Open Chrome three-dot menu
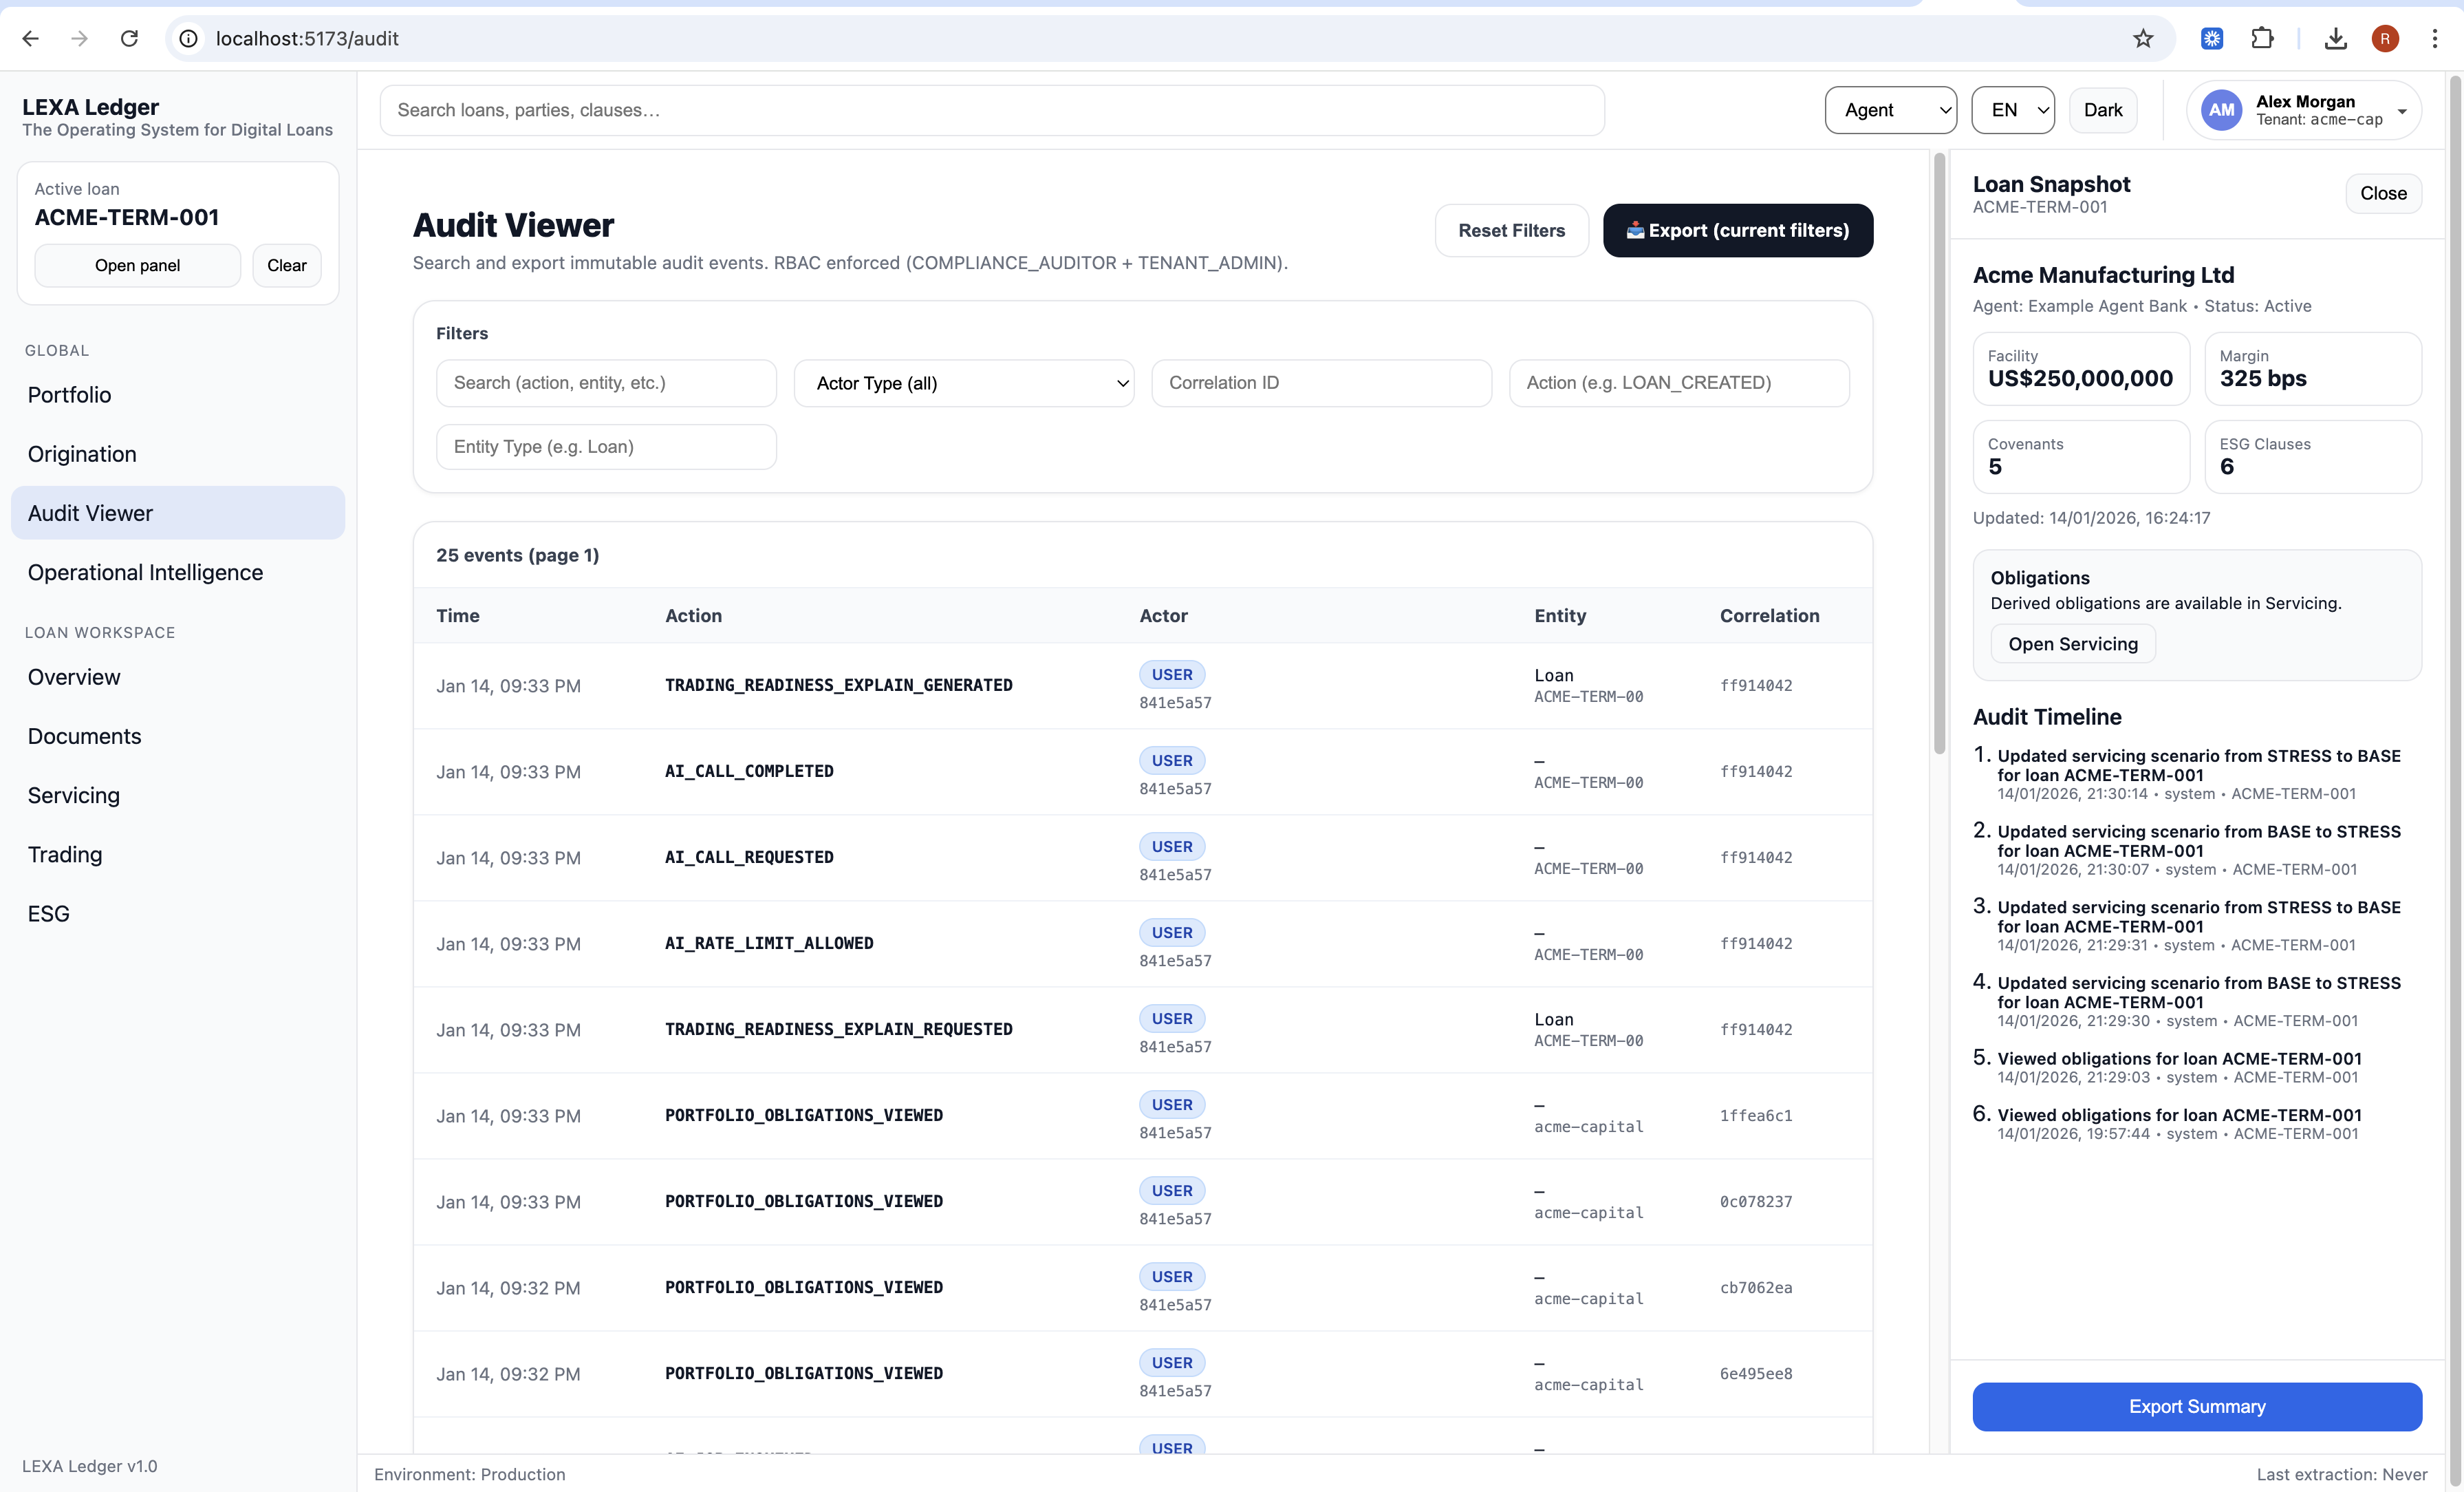Image resolution: width=2464 pixels, height=1492 pixels. click(x=2434, y=38)
